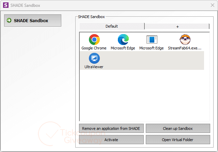Click the green arrow icon beside SHADE Sandbox
The image size is (218, 152).
coord(9,20)
